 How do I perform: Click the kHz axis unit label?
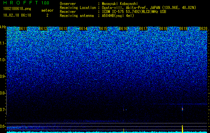(3, 27)
